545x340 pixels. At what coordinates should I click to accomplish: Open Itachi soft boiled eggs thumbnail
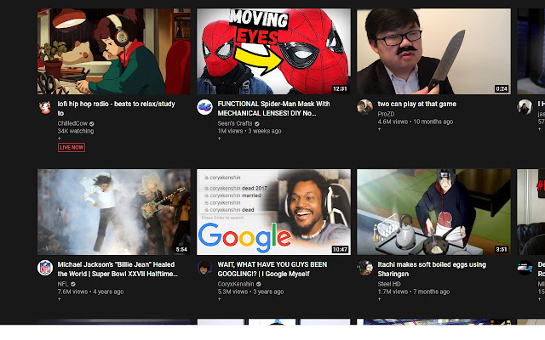pyautogui.click(x=433, y=212)
